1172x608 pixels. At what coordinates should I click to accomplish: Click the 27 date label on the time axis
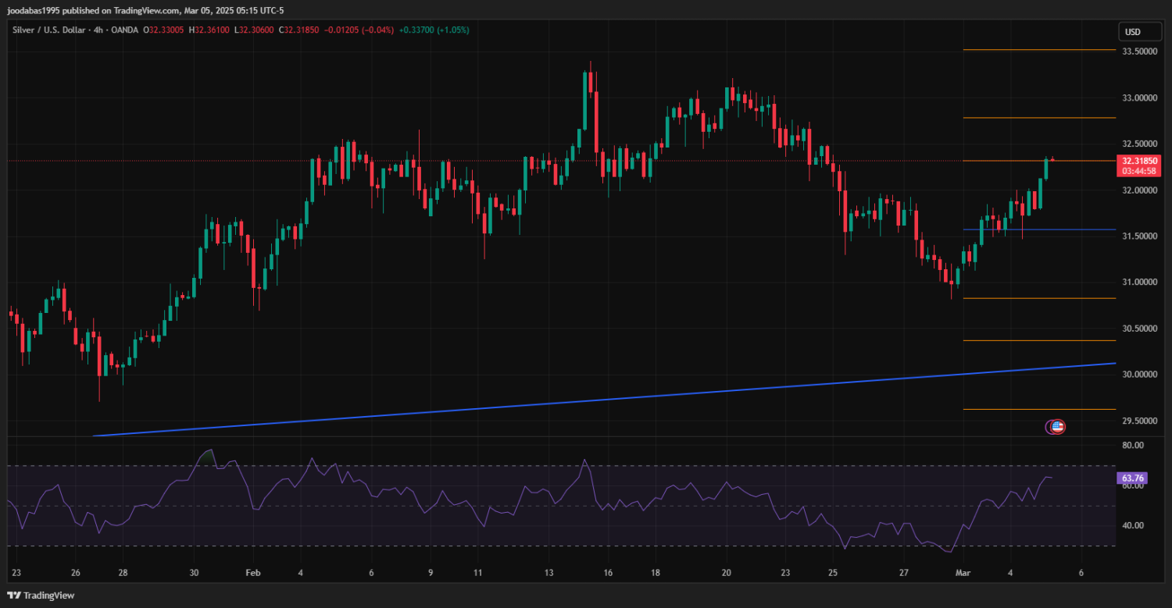coord(902,573)
